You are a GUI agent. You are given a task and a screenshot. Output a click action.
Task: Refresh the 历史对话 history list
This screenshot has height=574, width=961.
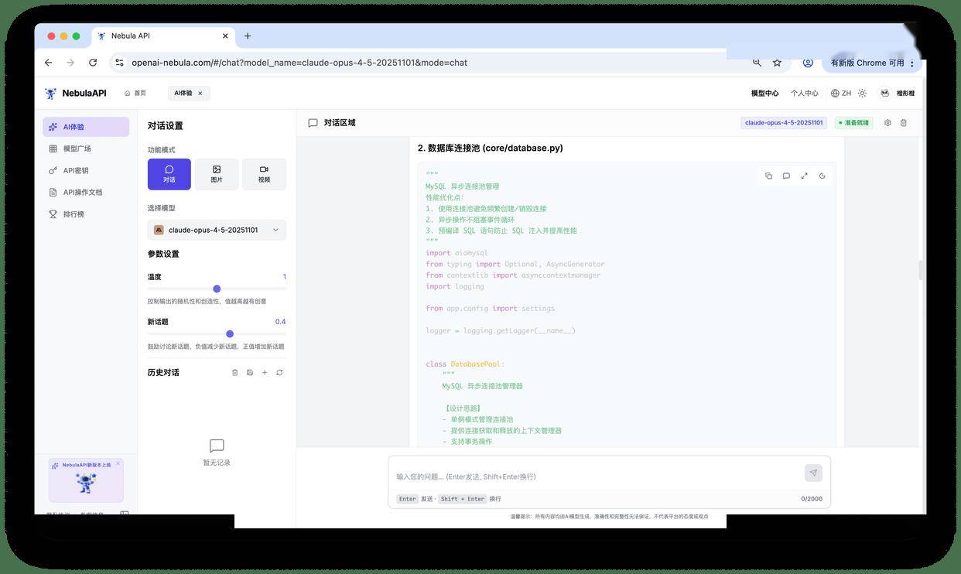point(279,373)
